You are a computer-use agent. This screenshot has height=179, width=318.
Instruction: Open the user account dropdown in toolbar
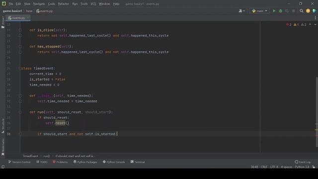click(x=242, y=11)
